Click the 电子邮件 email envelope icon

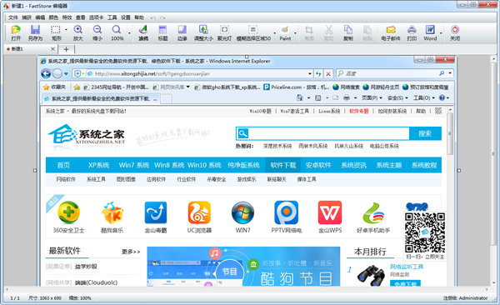pos(391,30)
